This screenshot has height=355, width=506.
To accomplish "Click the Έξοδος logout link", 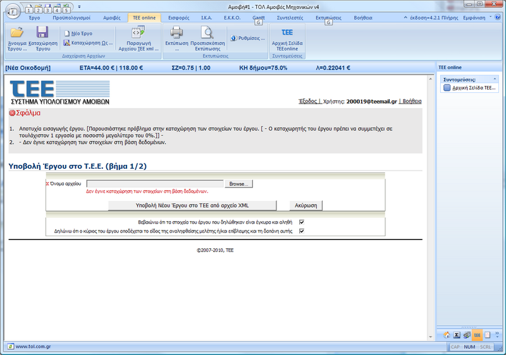I will click(309, 101).
